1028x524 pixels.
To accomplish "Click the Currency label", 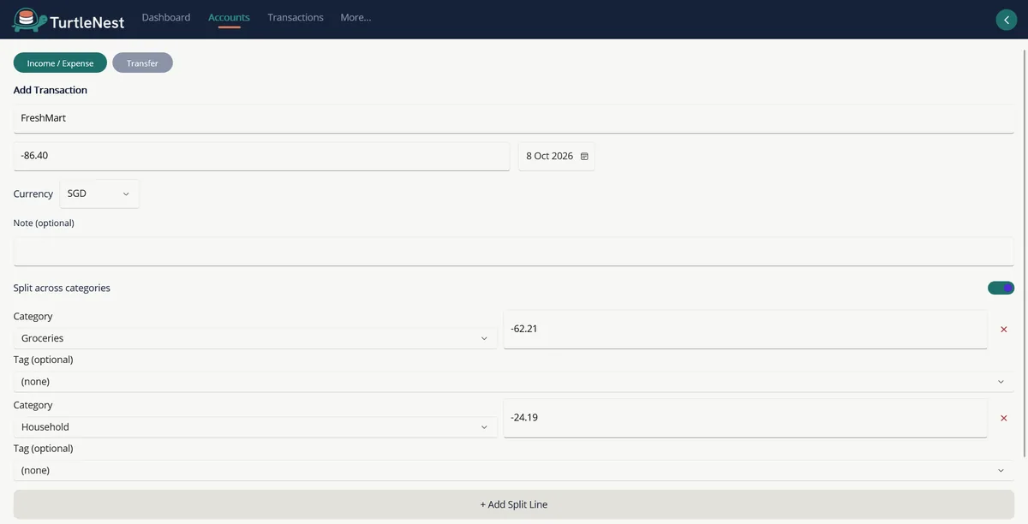I will (x=33, y=194).
